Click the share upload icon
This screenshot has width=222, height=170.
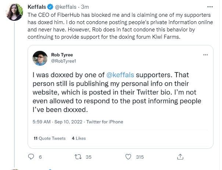(x=180, y=157)
